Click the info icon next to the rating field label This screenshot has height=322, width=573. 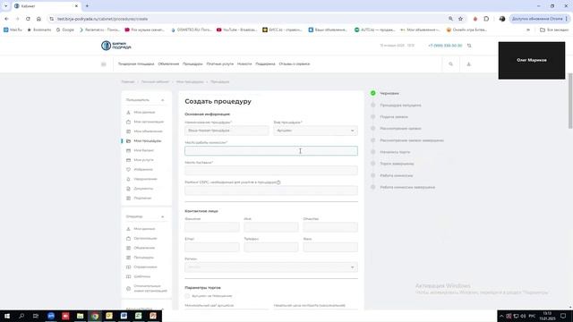pos(278,182)
